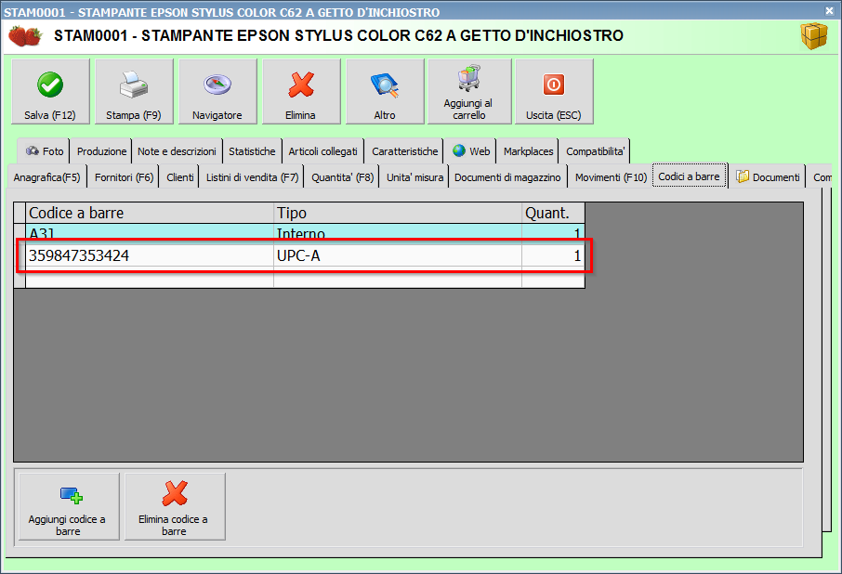Open the Navigatore compass icon
Screen dimensions: 842x574
click(x=217, y=85)
